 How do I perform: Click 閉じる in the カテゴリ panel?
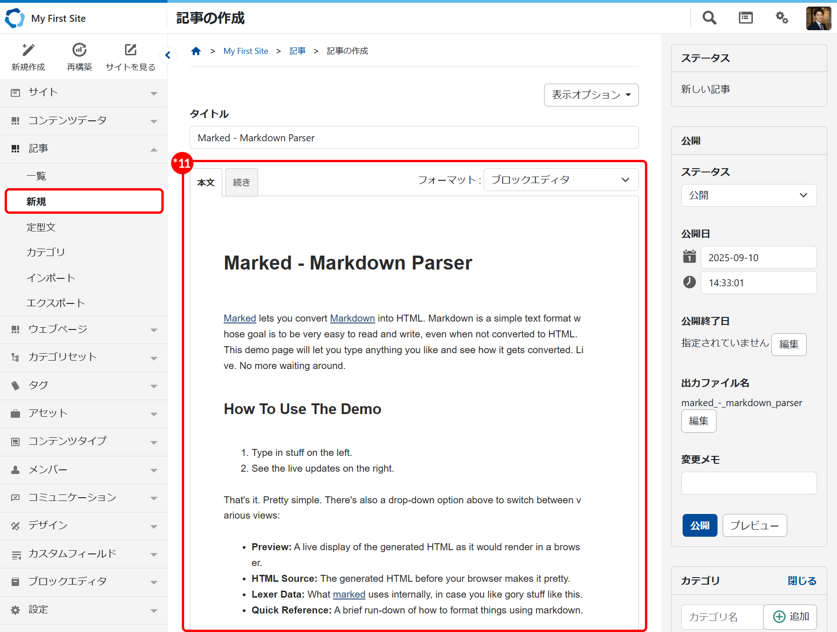[802, 580]
